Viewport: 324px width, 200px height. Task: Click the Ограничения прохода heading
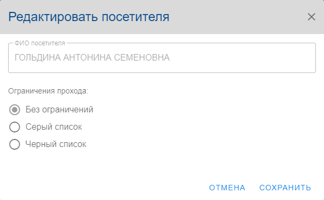(48, 91)
